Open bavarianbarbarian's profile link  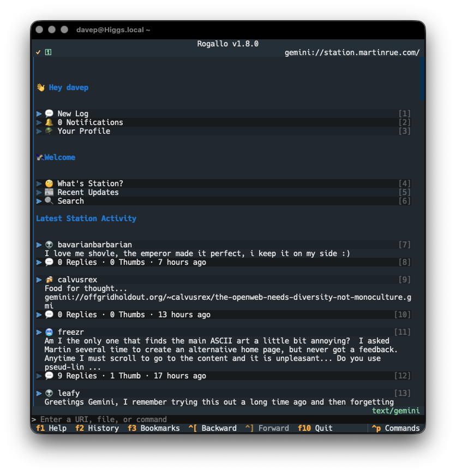point(224,245)
